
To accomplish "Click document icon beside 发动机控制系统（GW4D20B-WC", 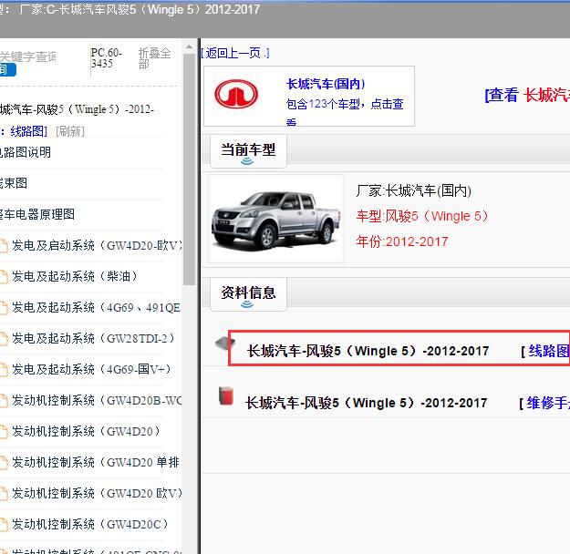I will 4,401.
